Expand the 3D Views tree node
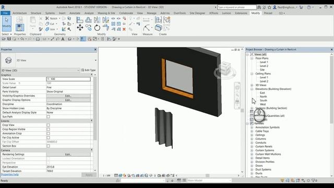The image size is (334, 188). [252, 85]
